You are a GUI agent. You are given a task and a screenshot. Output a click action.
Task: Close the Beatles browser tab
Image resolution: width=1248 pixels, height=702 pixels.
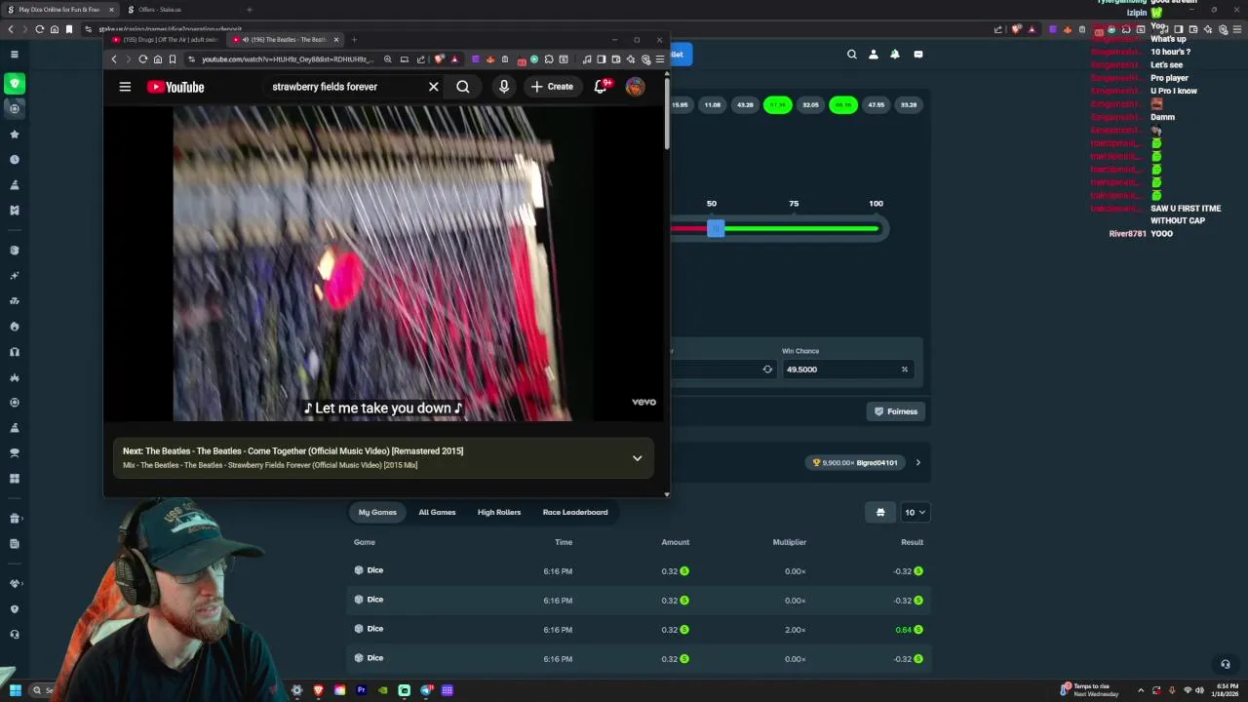coord(336,40)
